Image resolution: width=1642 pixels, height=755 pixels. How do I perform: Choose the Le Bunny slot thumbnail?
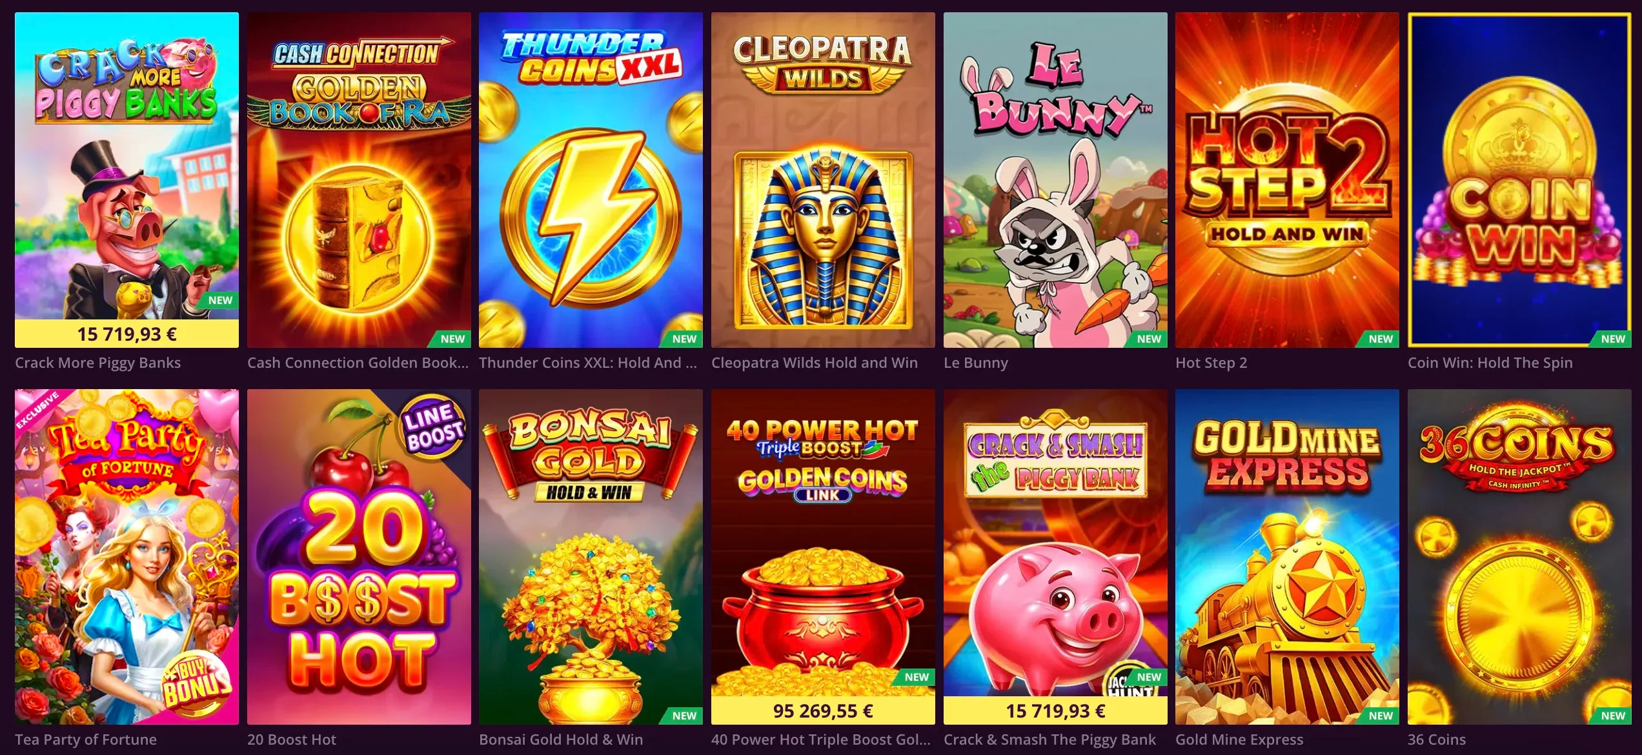pos(1055,179)
